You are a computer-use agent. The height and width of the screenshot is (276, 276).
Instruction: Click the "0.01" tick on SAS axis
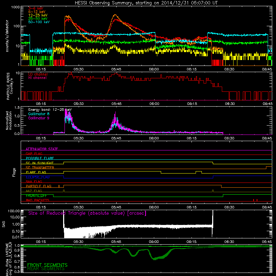(16, 237)
